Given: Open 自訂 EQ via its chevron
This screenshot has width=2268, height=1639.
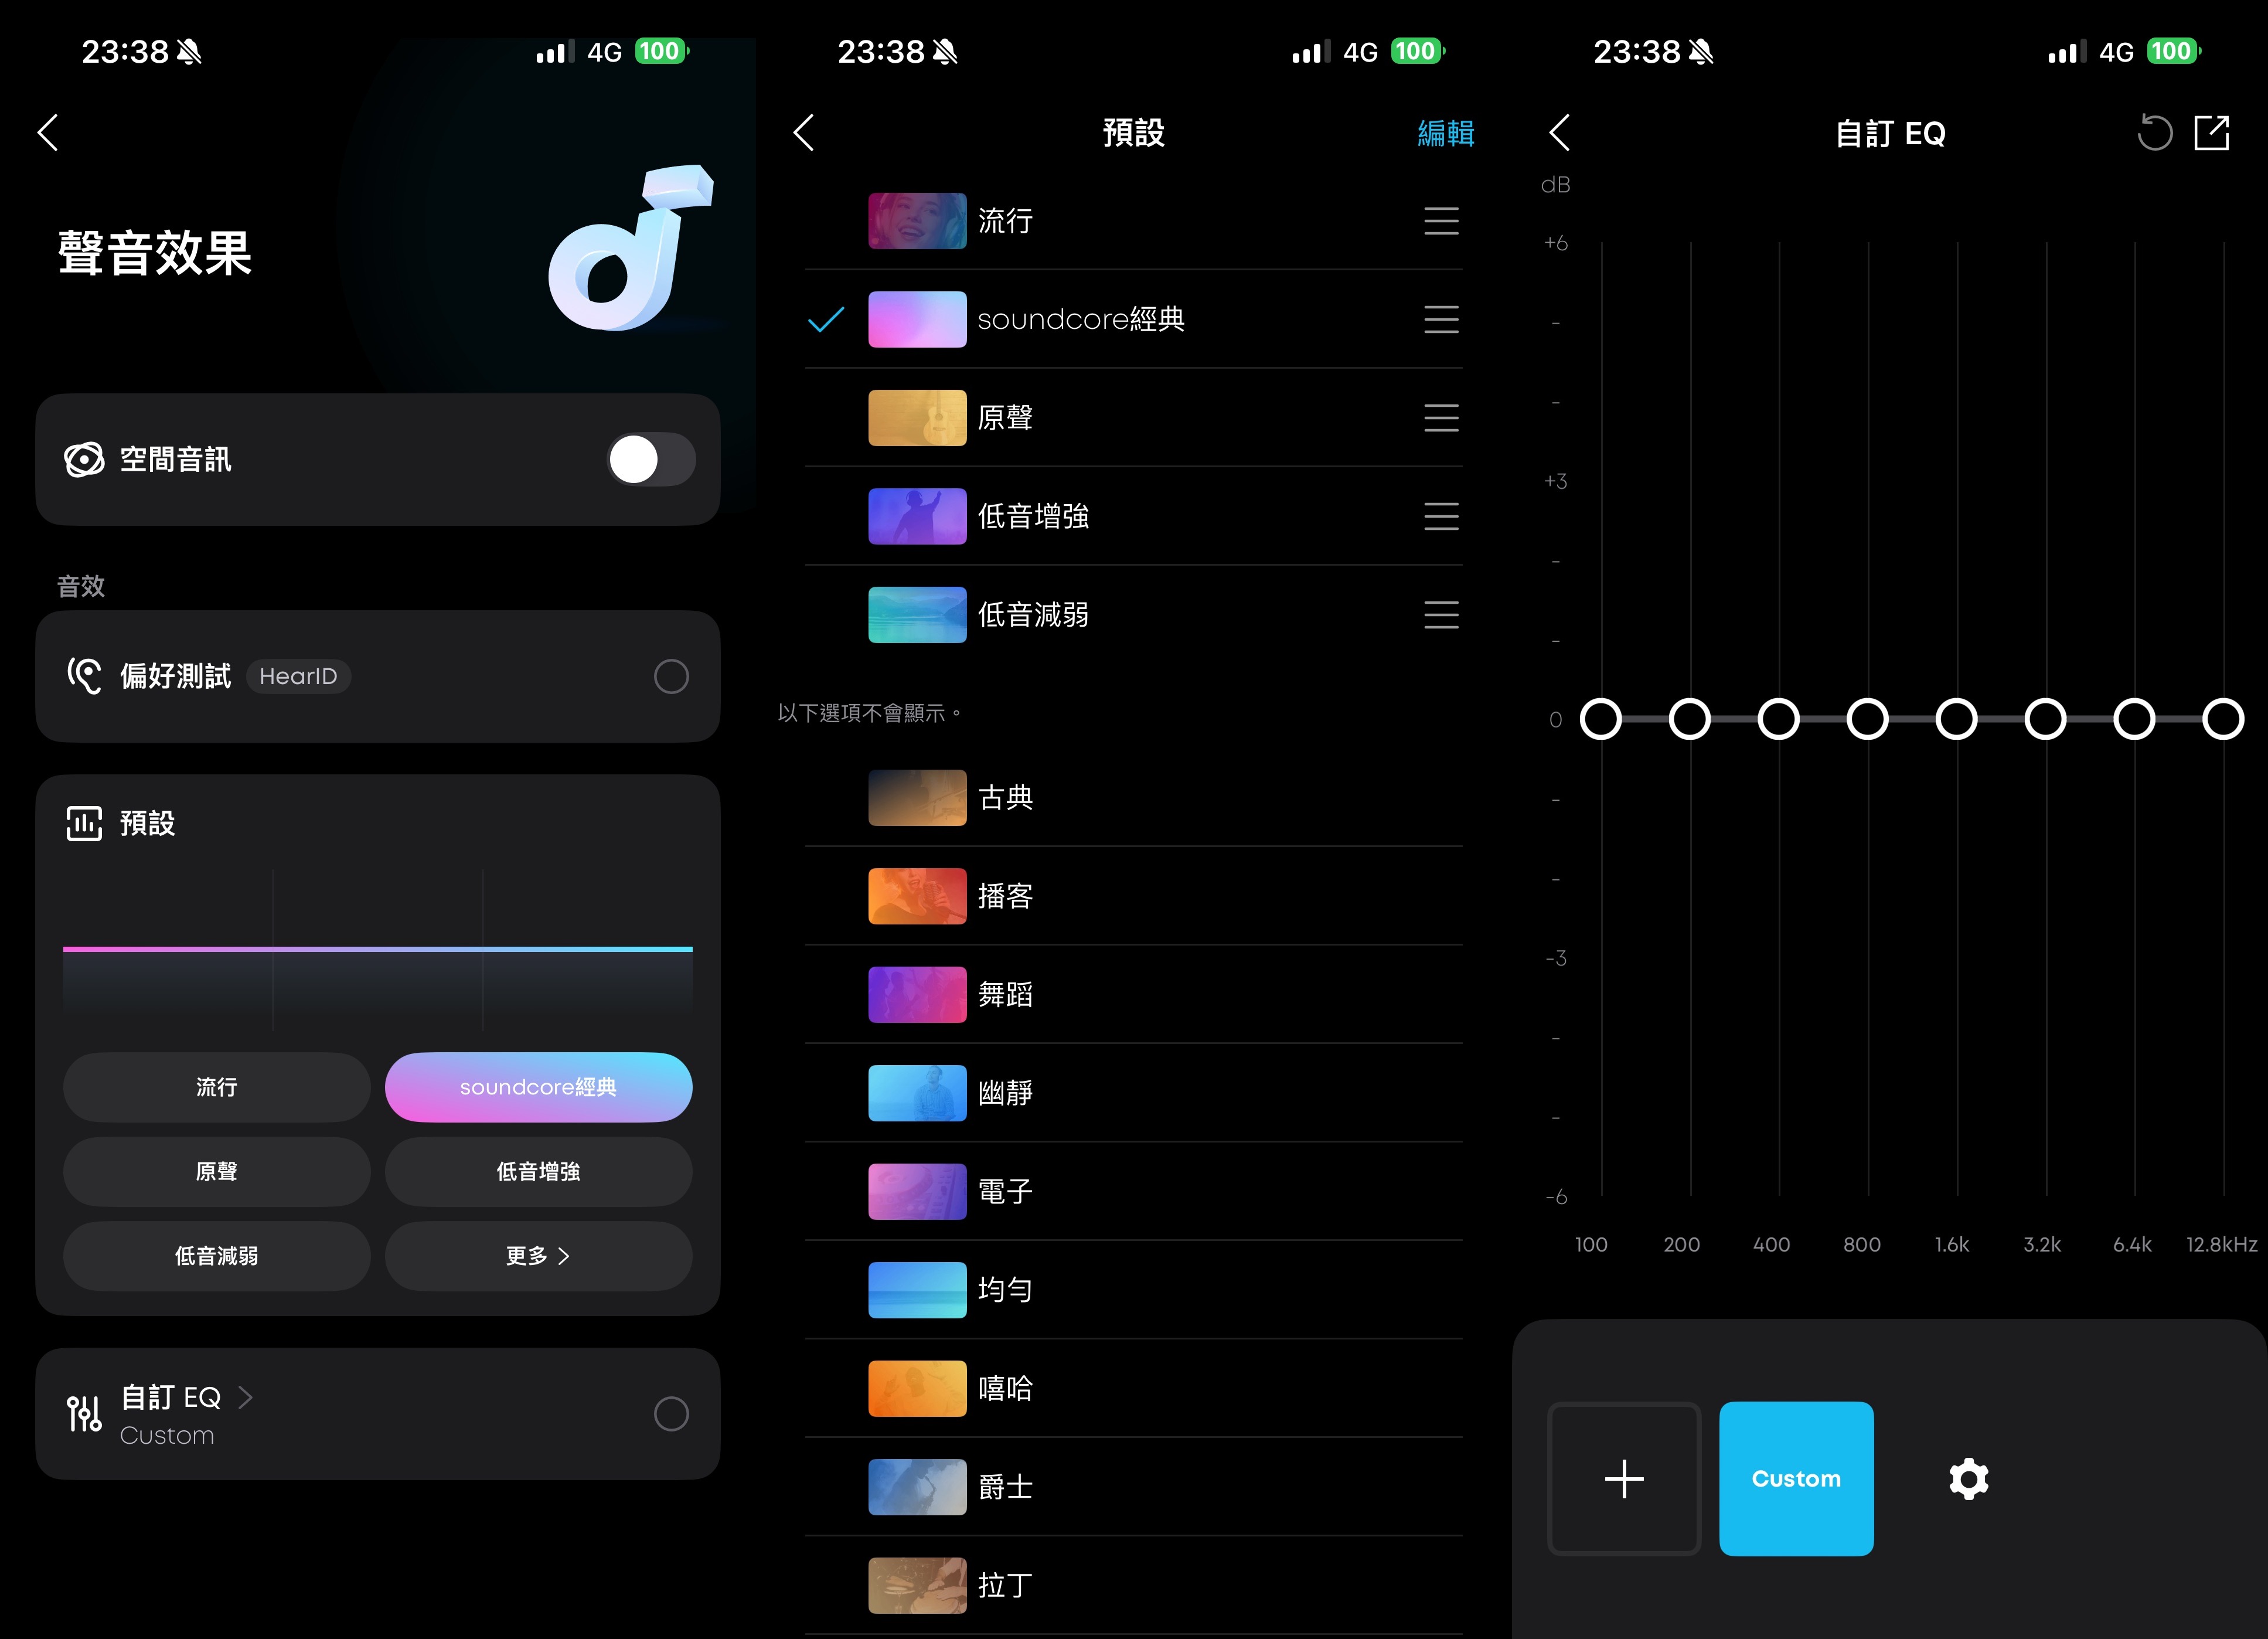Looking at the screenshot, I should (245, 1397).
